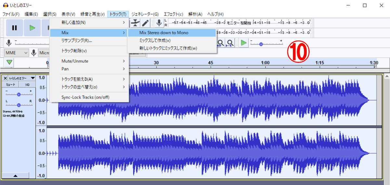This screenshot has height=185, width=390.
Task: Click the microphone icon next to MME host
Action: pyautogui.click(x=33, y=52)
